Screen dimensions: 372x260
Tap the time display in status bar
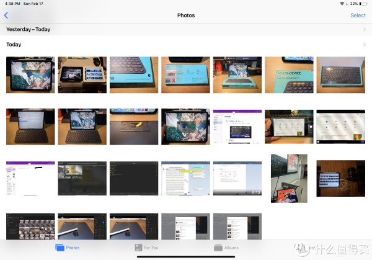[11, 4]
